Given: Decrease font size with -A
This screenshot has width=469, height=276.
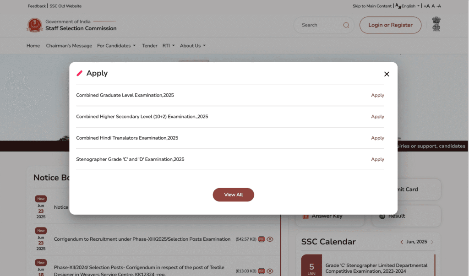Looking at the screenshot, I should pyautogui.click(x=438, y=6).
